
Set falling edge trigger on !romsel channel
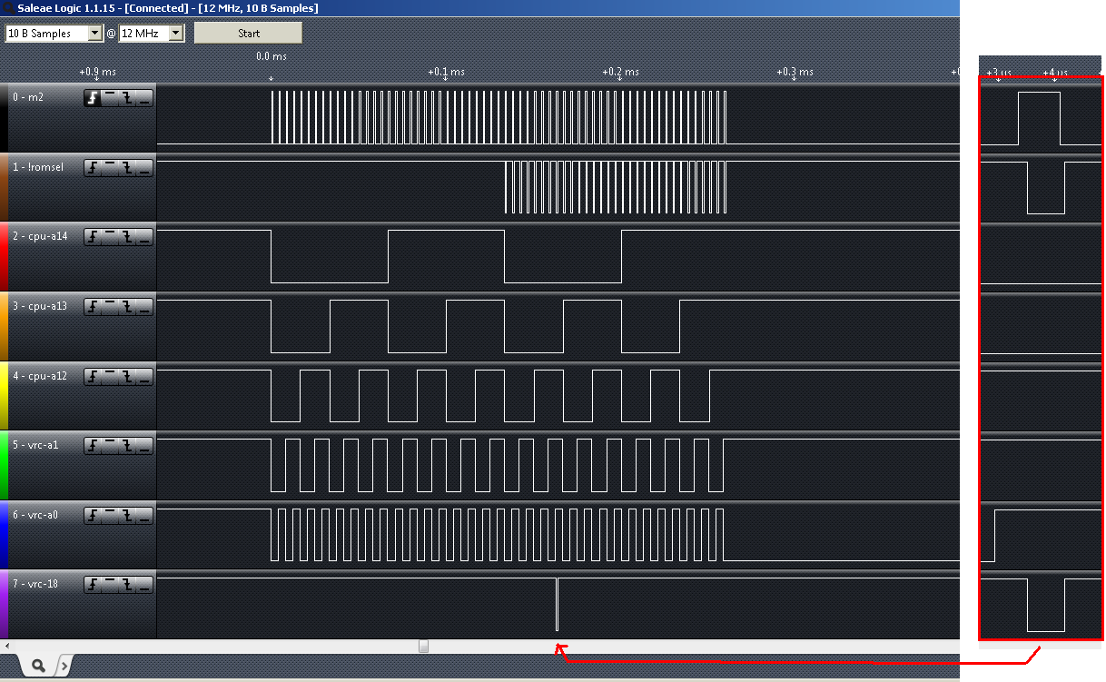[127, 167]
